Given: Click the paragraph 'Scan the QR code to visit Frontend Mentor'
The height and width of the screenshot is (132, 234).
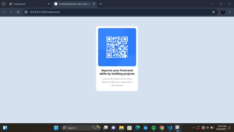Looking at the screenshot, I should click(117, 82).
